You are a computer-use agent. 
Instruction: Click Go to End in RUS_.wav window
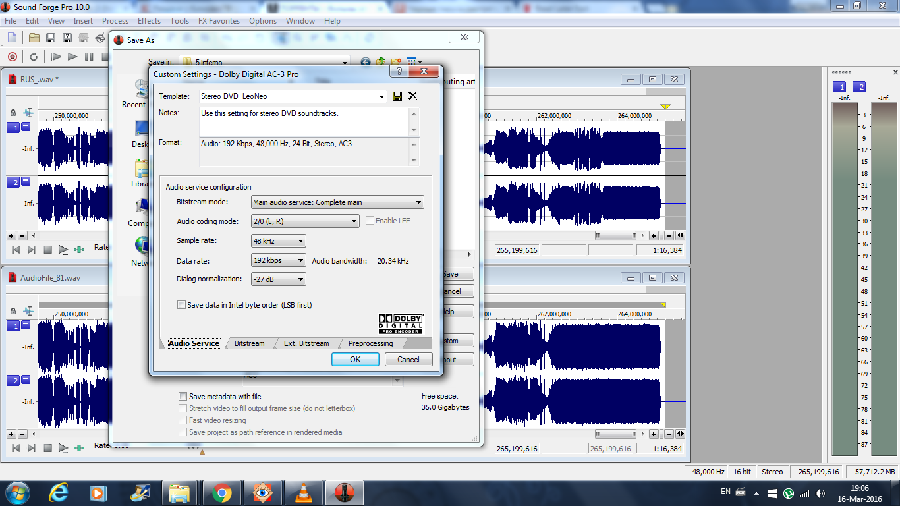click(x=32, y=250)
